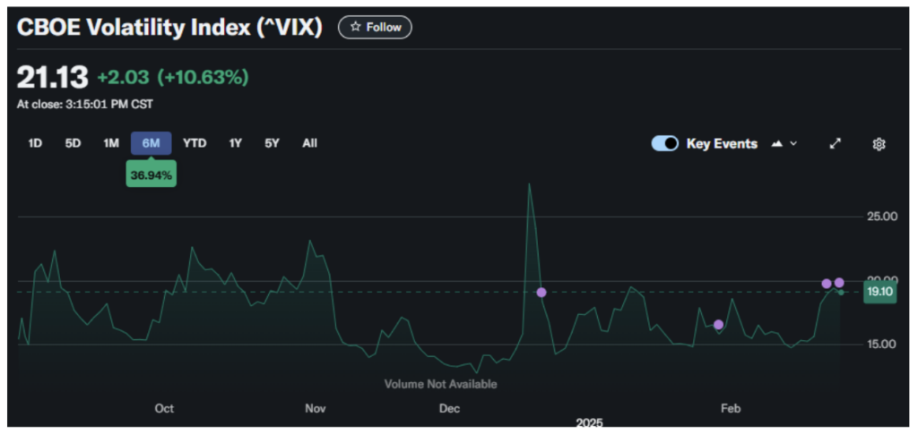Click the 19.10 current price label

(880, 292)
